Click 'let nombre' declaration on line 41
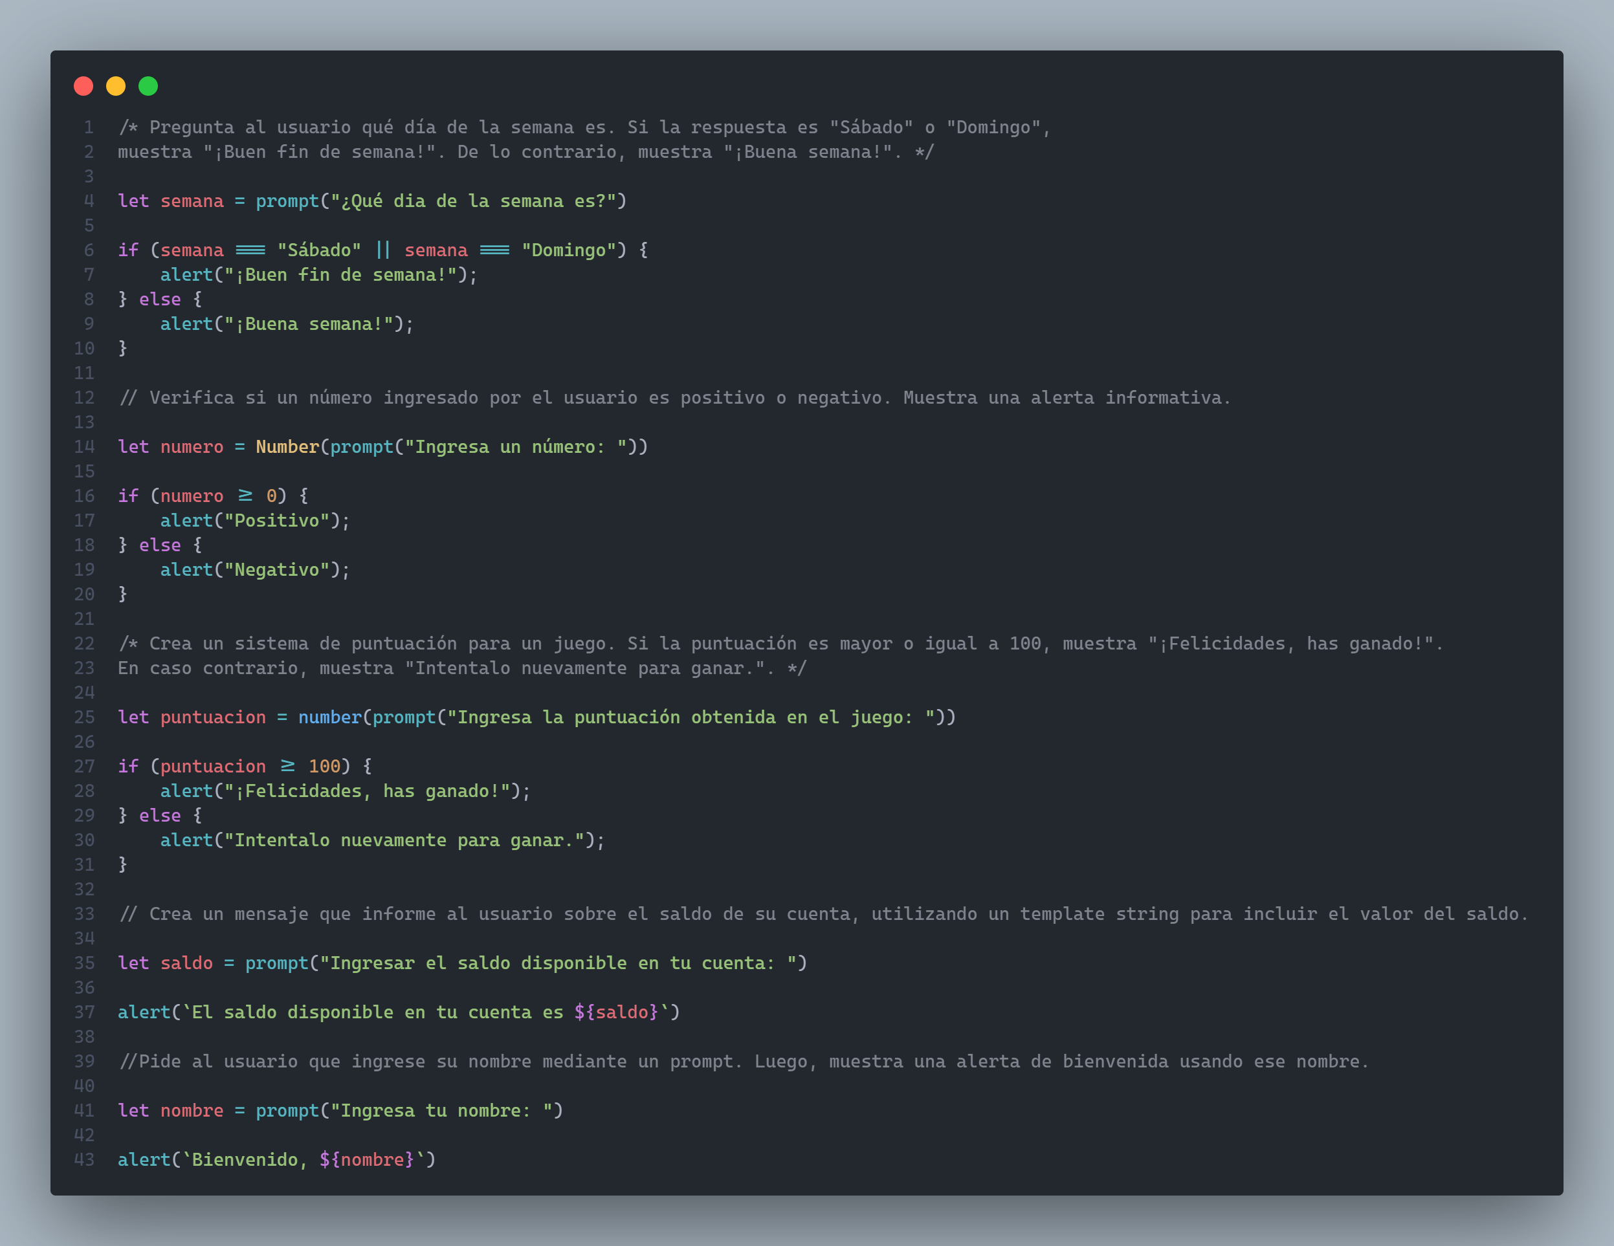Screen dimensions: 1614x1246 171,1111
